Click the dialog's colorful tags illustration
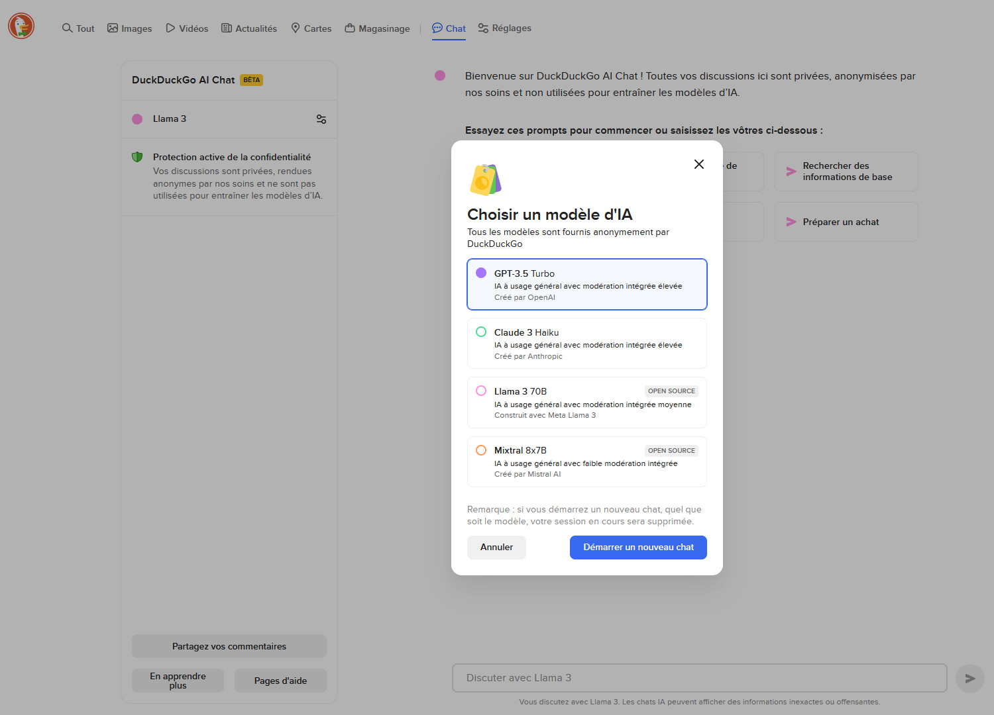The height and width of the screenshot is (715, 994). 485,179
